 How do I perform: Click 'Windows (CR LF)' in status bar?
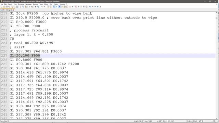coord(192,121)
